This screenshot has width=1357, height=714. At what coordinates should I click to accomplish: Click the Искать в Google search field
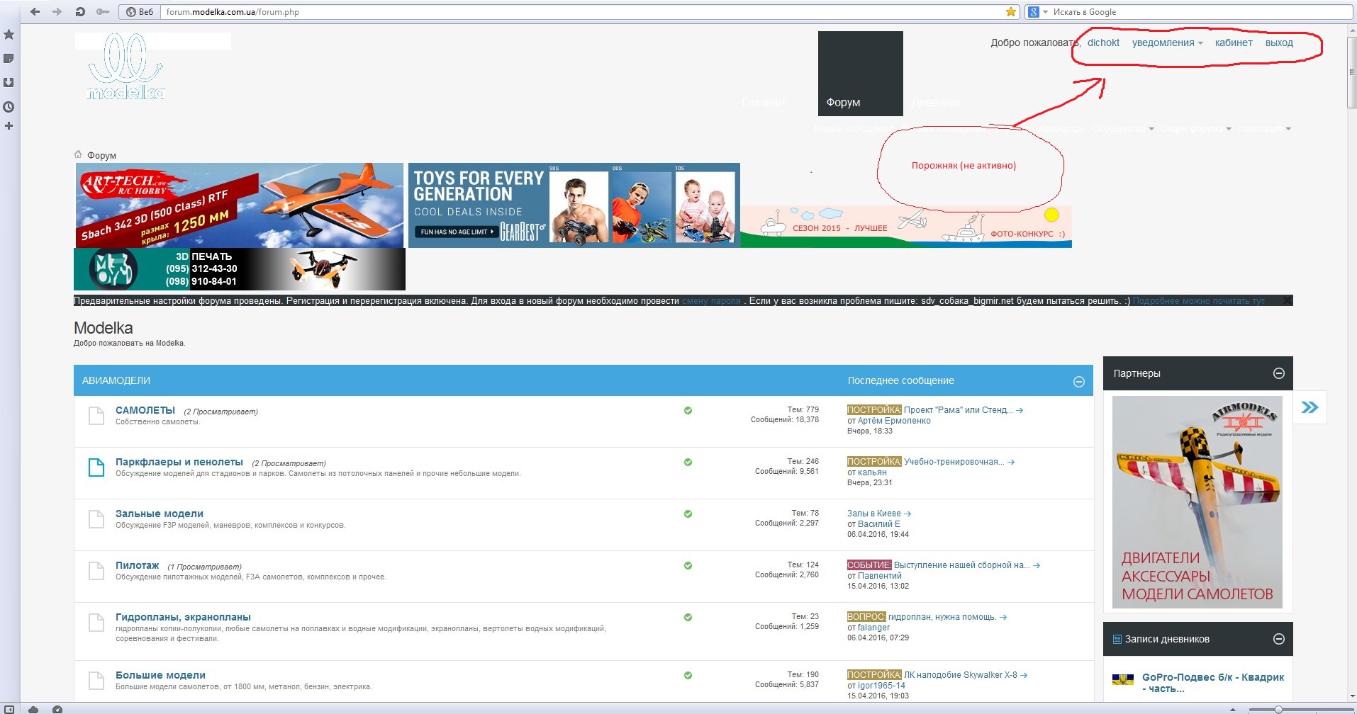[1198, 11]
